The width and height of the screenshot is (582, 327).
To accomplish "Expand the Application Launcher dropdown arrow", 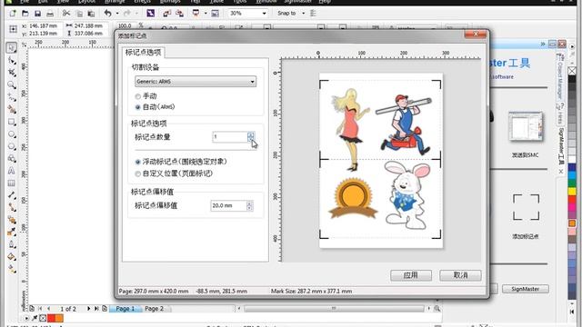I will [x=205, y=14].
